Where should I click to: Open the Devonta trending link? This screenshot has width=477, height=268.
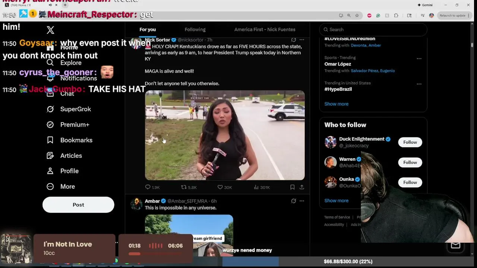pos(358,45)
